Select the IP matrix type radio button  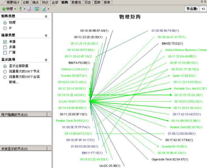coord(5,28)
